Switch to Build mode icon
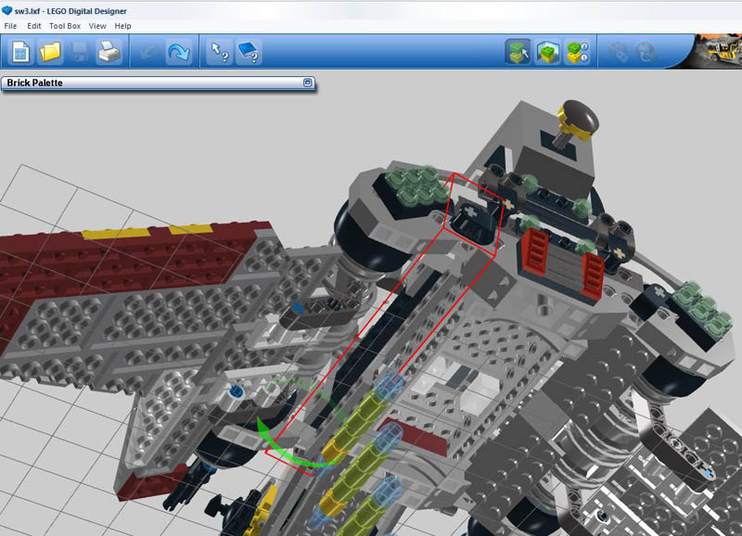Viewport: 742px width, 536px height. click(x=518, y=52)
